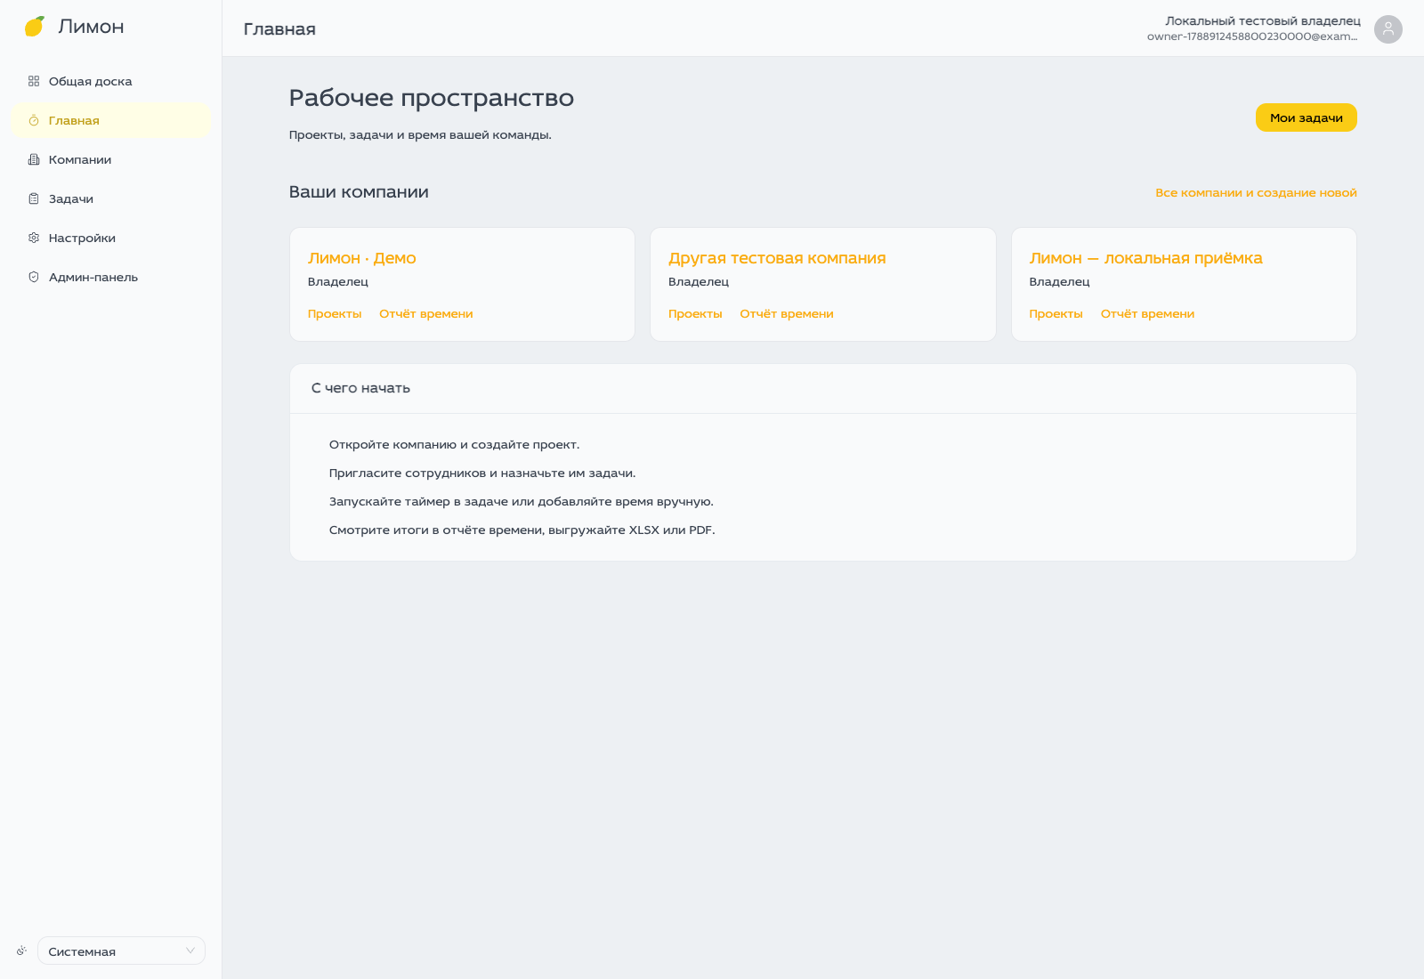Click the Главная timer icon
The width and height of the screenshot is (1424, 979).
[34, 120]
